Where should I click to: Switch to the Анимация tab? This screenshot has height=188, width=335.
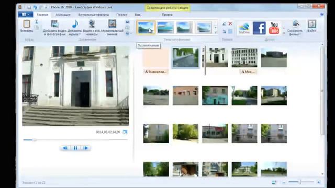coord(63,15)
